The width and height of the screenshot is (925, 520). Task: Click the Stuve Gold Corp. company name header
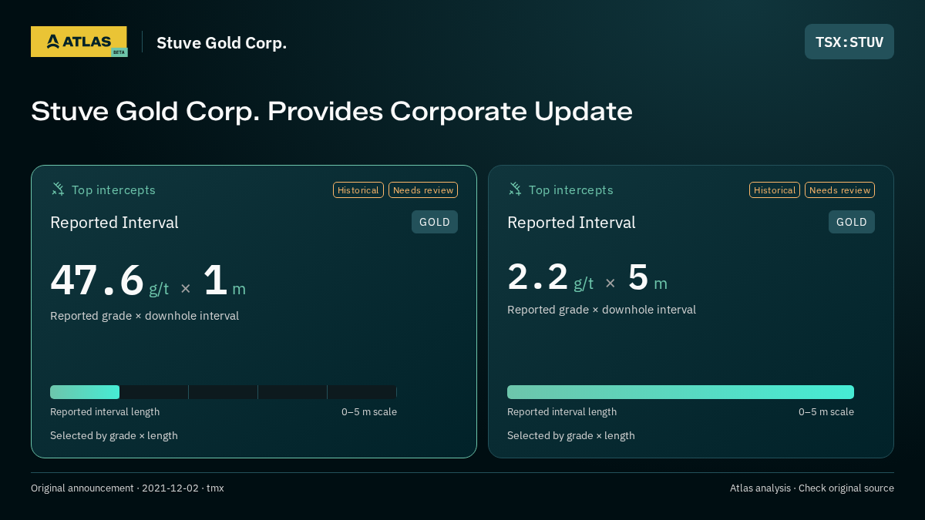(x=221, y=42)
